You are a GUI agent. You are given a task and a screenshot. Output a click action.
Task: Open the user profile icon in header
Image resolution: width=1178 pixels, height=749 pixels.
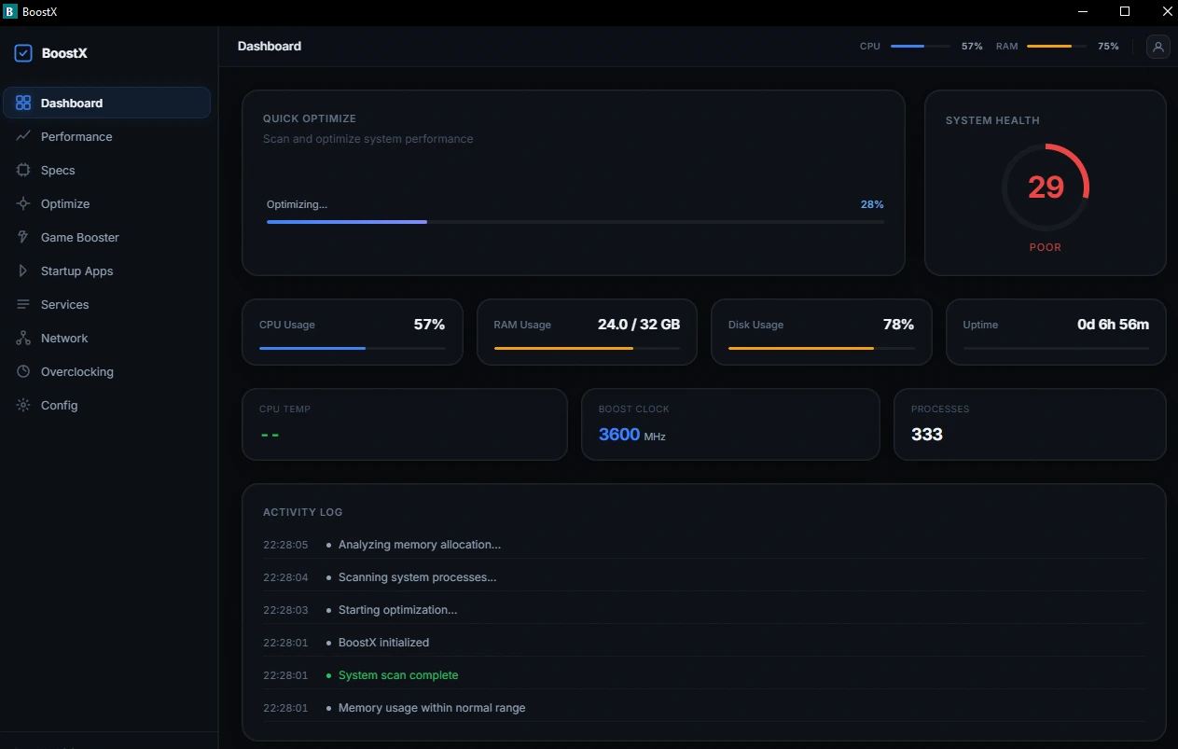pyautogui.click(x=1157, y=47)
